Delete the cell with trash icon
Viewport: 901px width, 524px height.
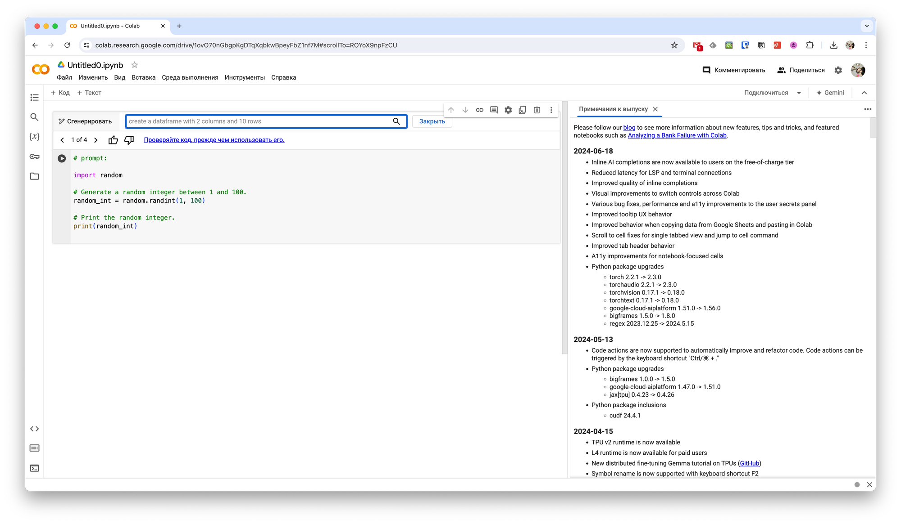(537, 110)
